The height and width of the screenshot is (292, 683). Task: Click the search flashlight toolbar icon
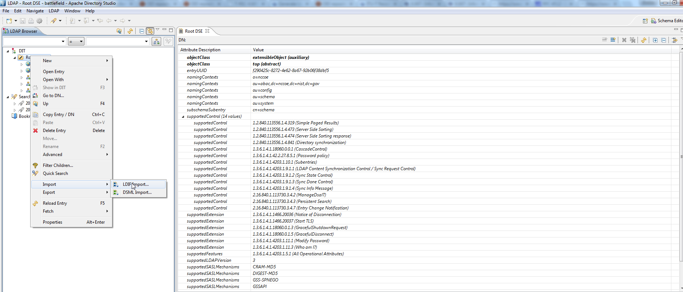[54, 21]
